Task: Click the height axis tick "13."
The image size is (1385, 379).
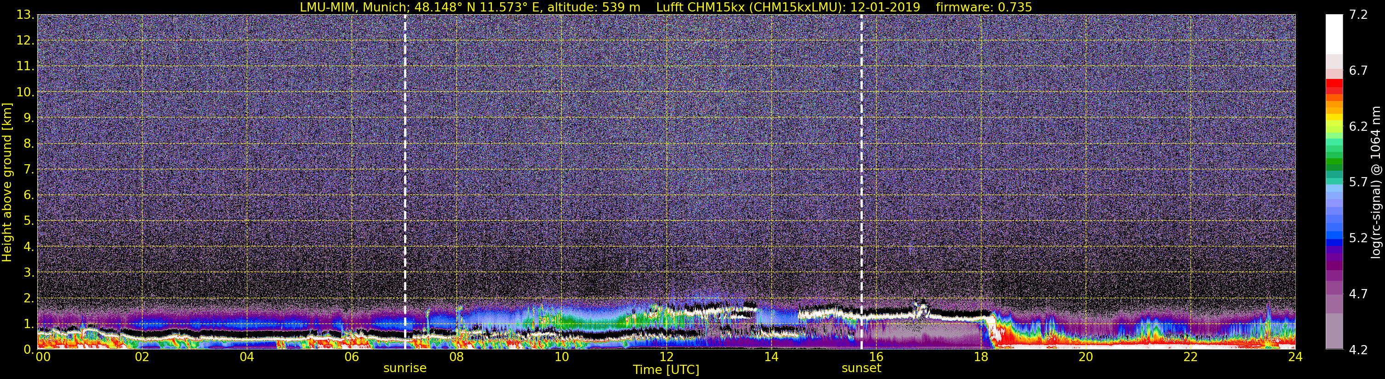Action: click(x=25, y=15)
